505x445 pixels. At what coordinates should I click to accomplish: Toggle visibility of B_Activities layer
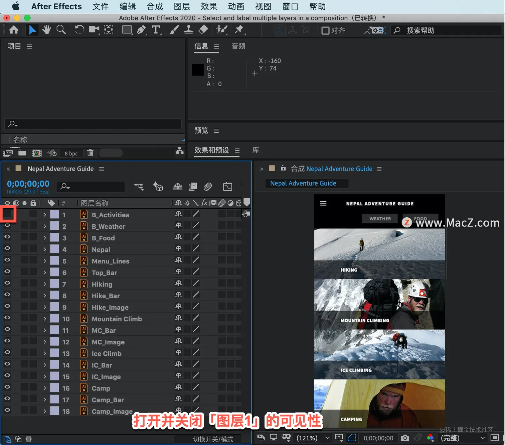pyautogui.click(x=8, y=214)
